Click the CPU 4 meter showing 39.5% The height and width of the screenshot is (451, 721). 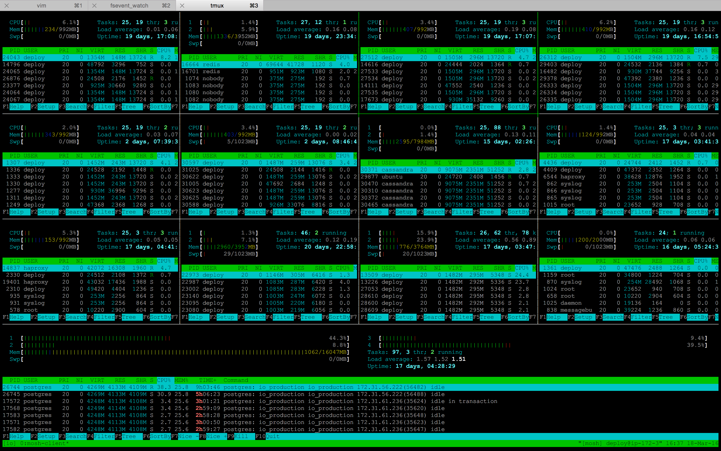point(537,345)
